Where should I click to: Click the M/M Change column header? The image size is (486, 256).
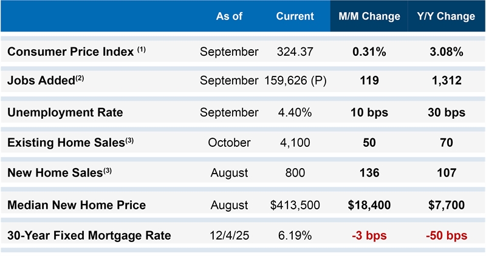369,16
